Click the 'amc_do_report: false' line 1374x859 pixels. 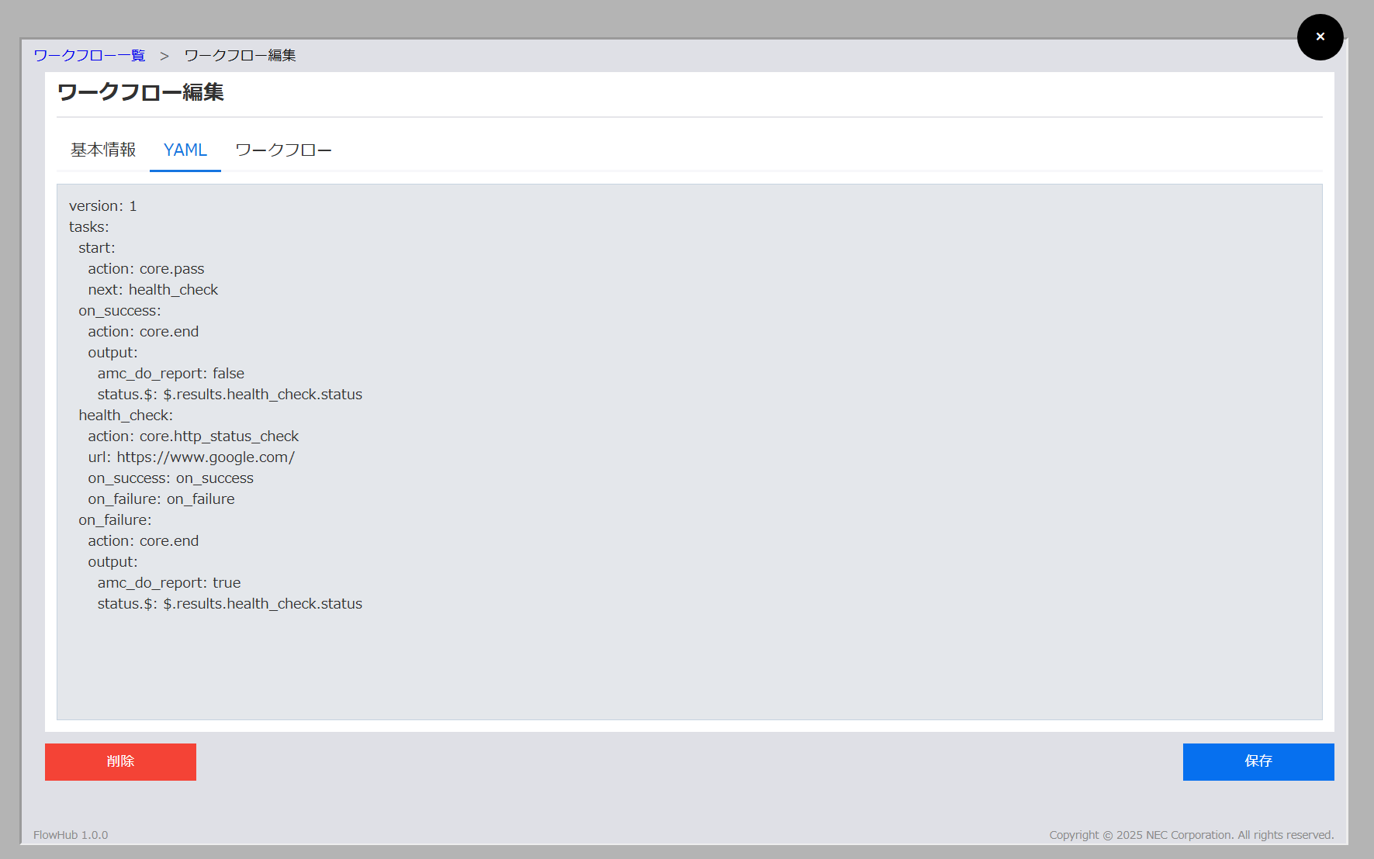pos(171,374)
